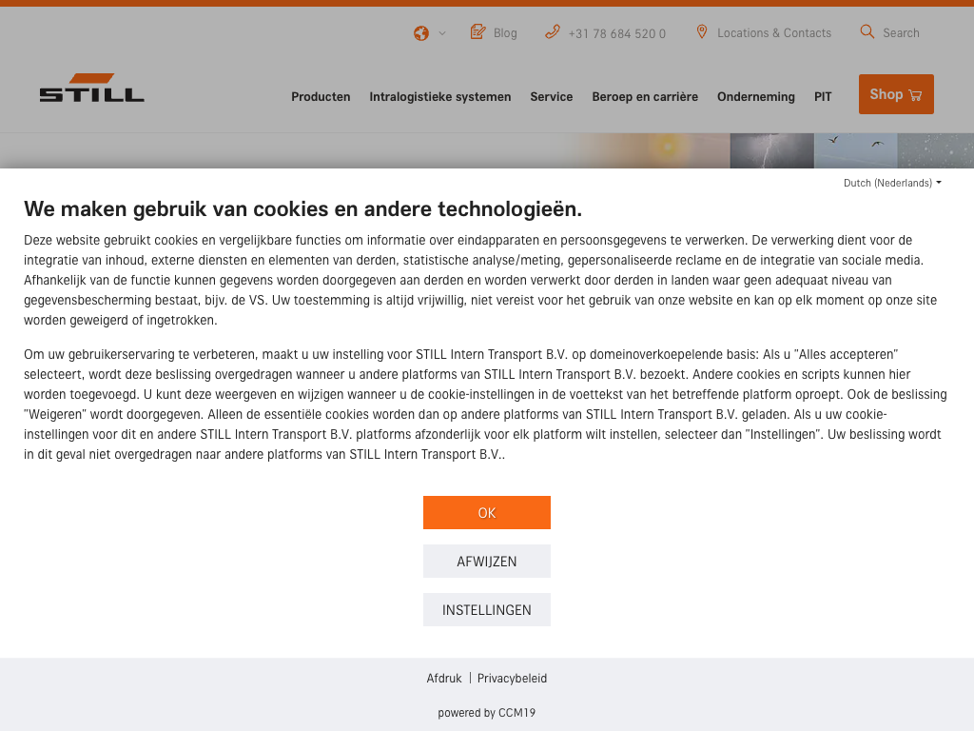Click the shopping cart icon in Shop
This screenshot has height=731, width=974.
pos(915,95)
